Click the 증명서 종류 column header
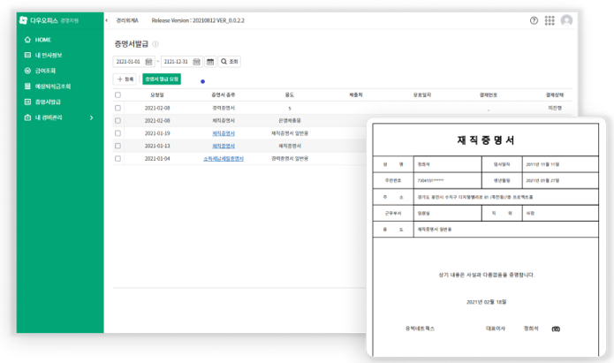The image size is (614, 363). click(x=224, y=95)
